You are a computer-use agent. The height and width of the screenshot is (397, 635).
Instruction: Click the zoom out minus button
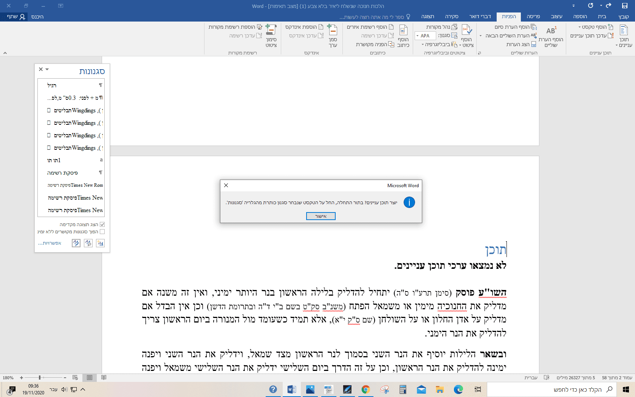click(x=65, y=378)
